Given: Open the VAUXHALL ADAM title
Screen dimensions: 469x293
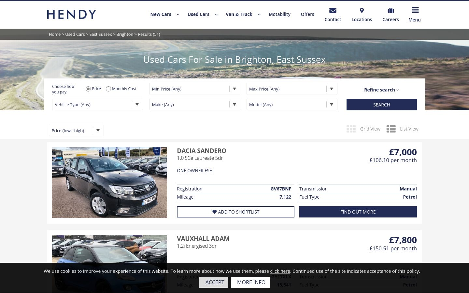Looking at the screenshot, I should [x=203, y=239].
